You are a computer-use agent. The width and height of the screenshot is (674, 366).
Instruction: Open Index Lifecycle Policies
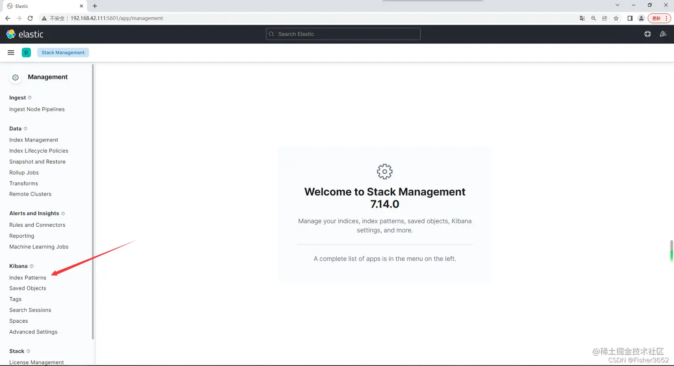click(x=39, y=151)
